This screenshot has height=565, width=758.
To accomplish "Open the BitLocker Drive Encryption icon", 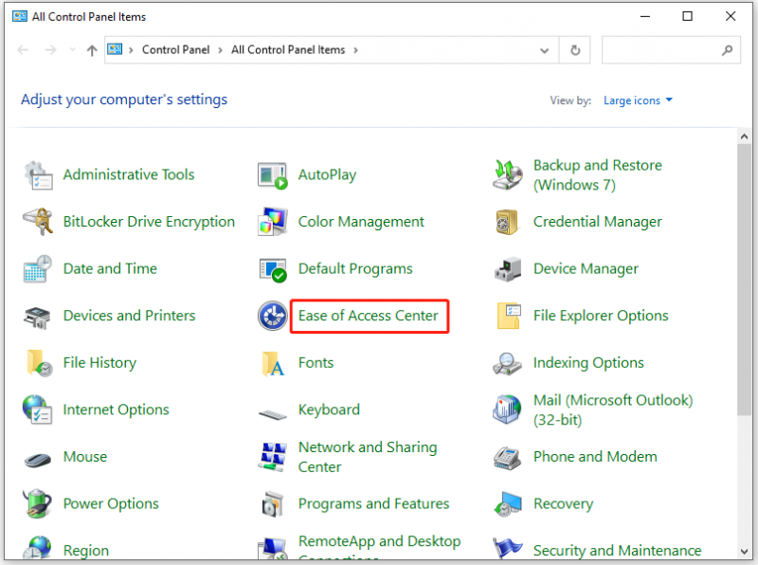I will pos(38,222).
